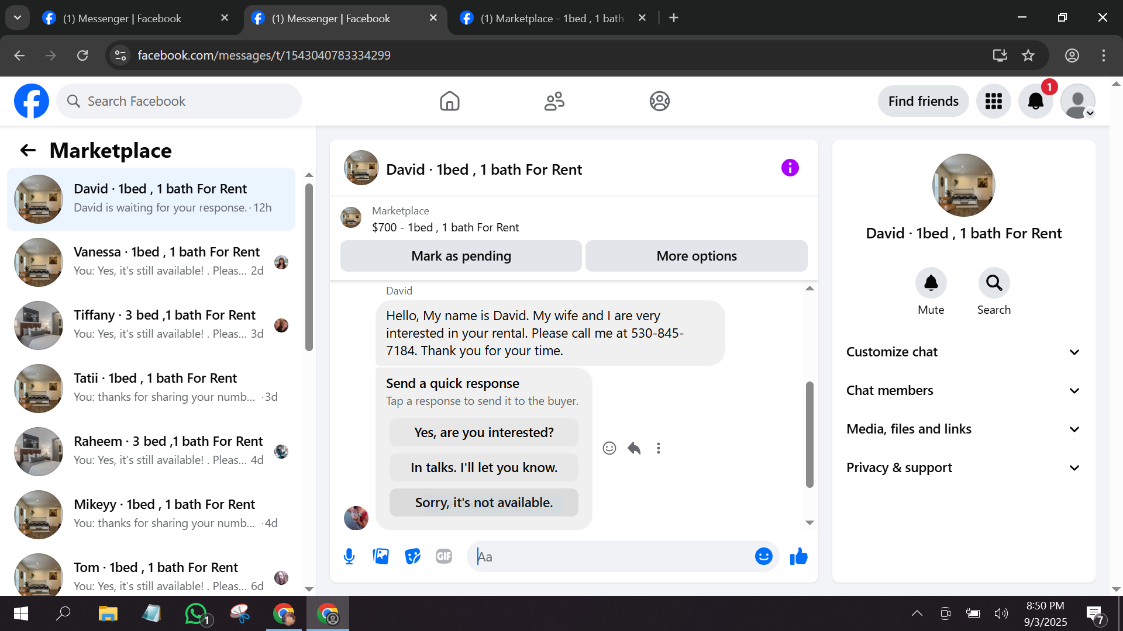Open Tiffany's 3 bed conversation
1123x631 pixels.
point(151,325)
